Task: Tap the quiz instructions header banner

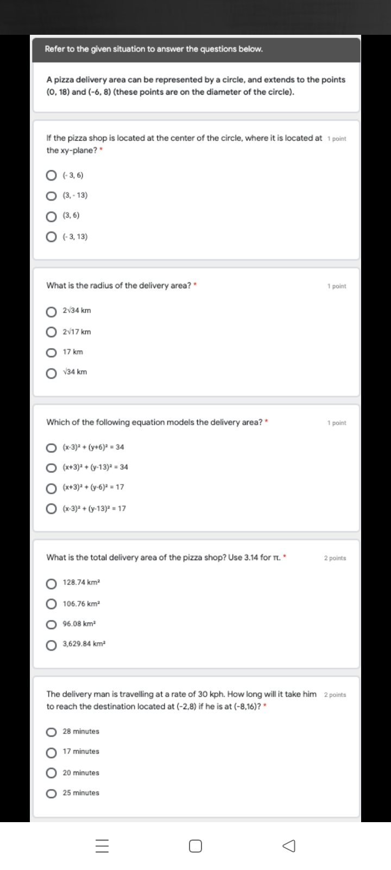Action: 196,49
